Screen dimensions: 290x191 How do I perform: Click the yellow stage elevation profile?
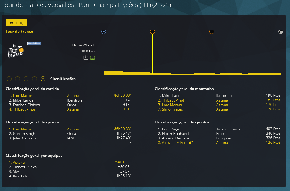[192, 73]
